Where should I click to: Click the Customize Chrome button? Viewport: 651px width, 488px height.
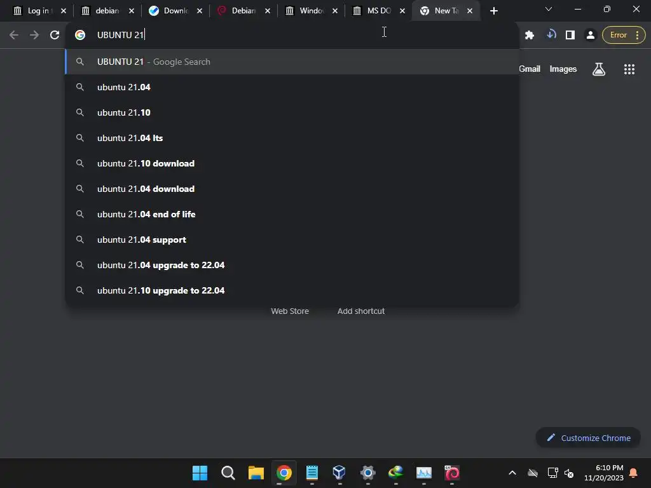point(588,438)
